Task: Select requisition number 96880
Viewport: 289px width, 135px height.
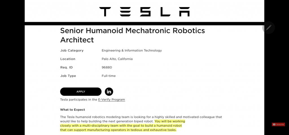Action: 107,67
